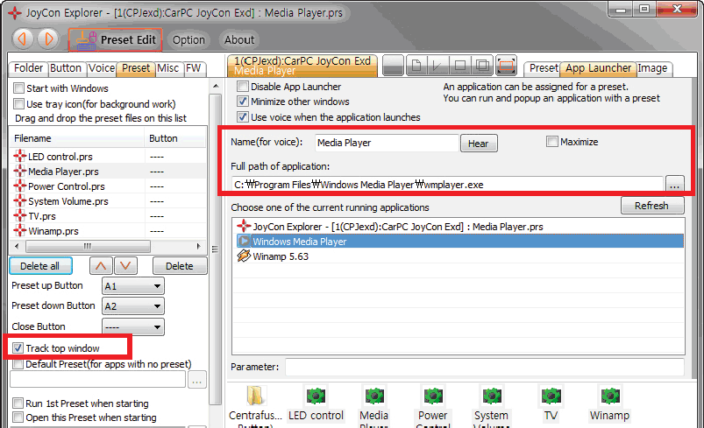
Task: Click the new document page toolbar icon
Action: coord(416,66)
